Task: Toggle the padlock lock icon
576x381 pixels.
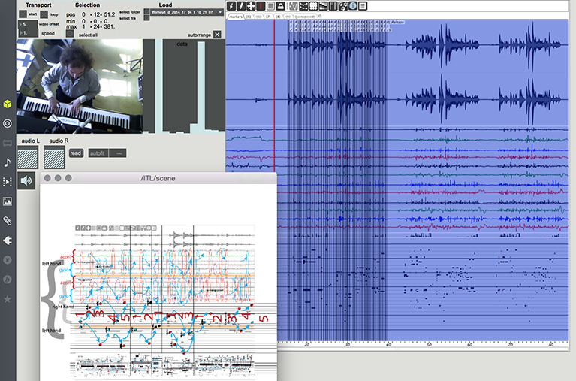Action: [281, 6]
